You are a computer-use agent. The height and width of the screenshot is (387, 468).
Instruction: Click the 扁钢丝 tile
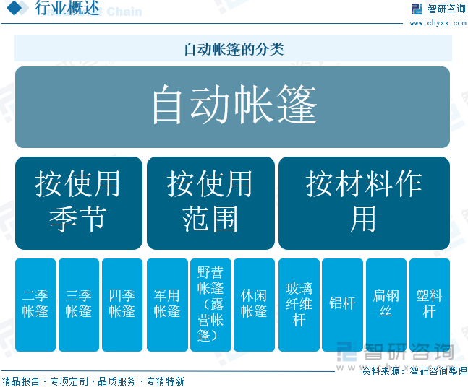click(386, 305)
